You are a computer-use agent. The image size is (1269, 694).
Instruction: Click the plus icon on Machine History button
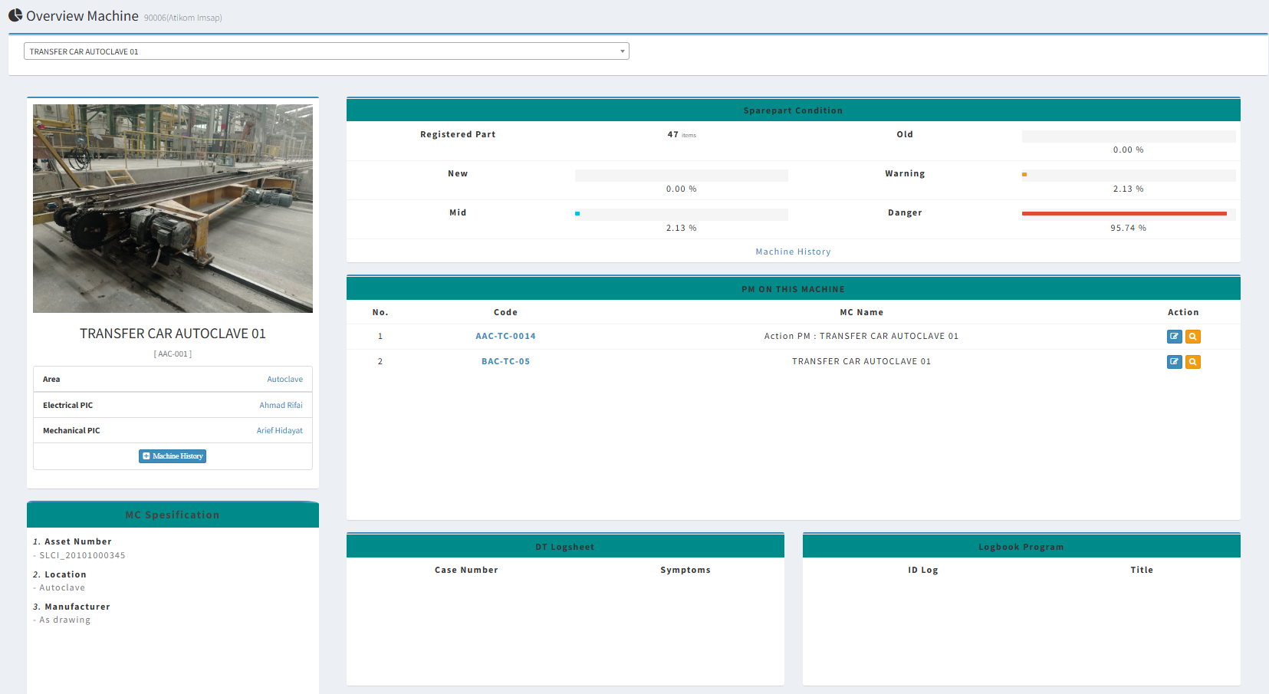(x=145, y=456)
